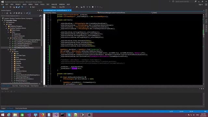Switch to the Team Explorer tab

(35, 86)
